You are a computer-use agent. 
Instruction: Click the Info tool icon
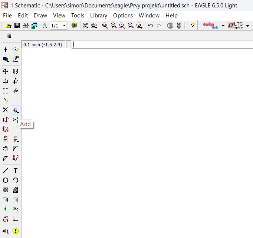[x=6, y=50]
